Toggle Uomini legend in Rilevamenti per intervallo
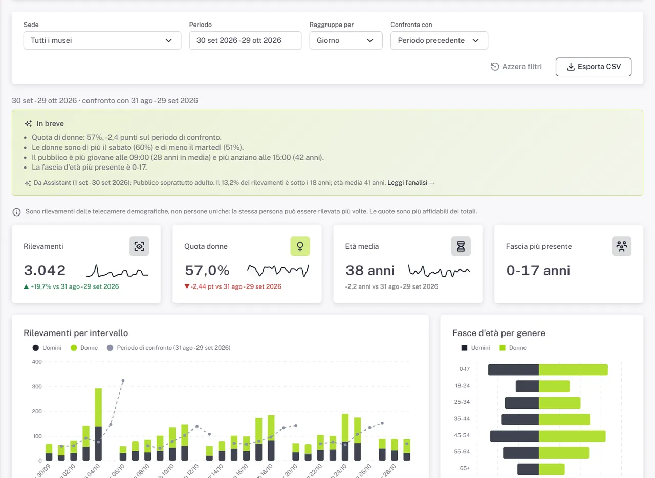The image size is (655, 478). click(47, 348)
